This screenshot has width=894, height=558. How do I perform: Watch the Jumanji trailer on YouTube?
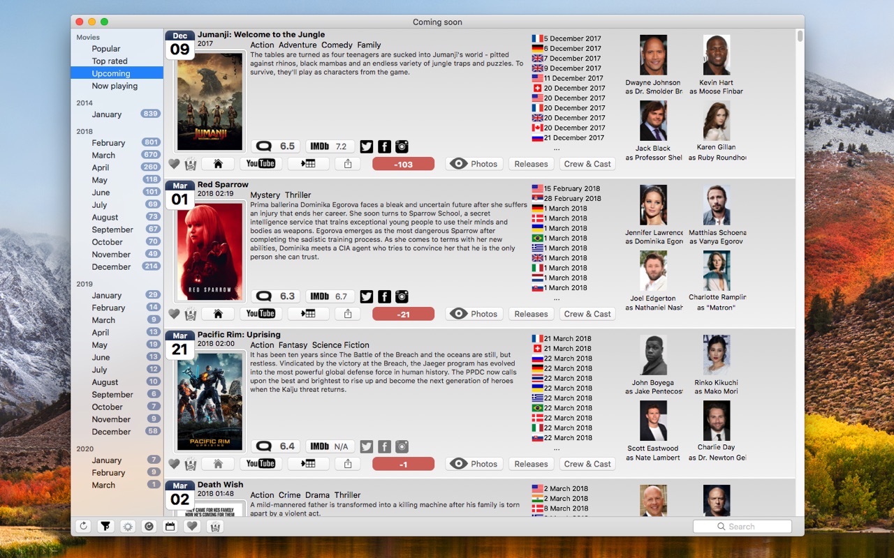261,164
